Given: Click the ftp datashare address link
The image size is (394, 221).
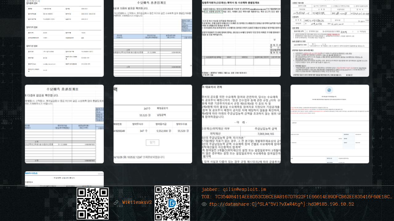Looking at the screenshot, I should (x=281, y=204).
